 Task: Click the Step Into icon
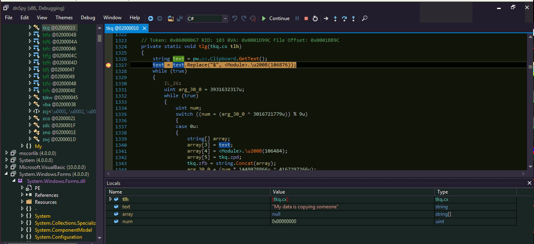click(335, 18)
